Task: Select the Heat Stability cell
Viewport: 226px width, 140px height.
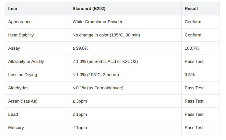Action: [x=21, y=35]
